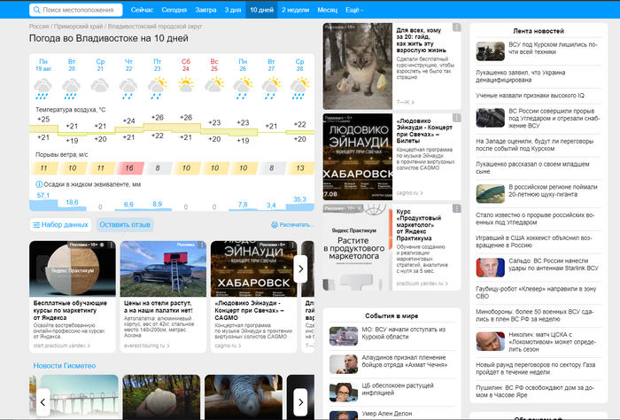Open menu on Людовико Эйнауди sidebar ad
Image resolution: width=620 pixels, height=420 pixels.
coord(457,118)
